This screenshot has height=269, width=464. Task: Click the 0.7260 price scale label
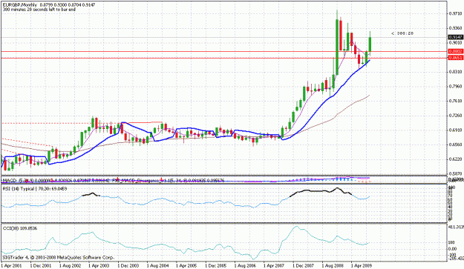[456, 116]
